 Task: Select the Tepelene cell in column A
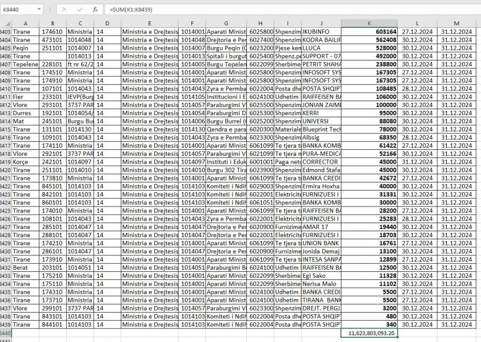coord(26,64)
